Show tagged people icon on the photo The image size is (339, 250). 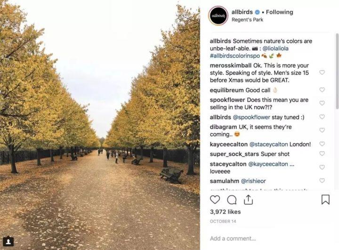(x=8, y=241)
